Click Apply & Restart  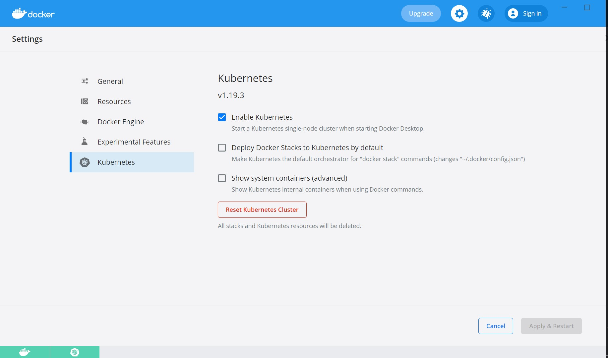pos(551,326)
